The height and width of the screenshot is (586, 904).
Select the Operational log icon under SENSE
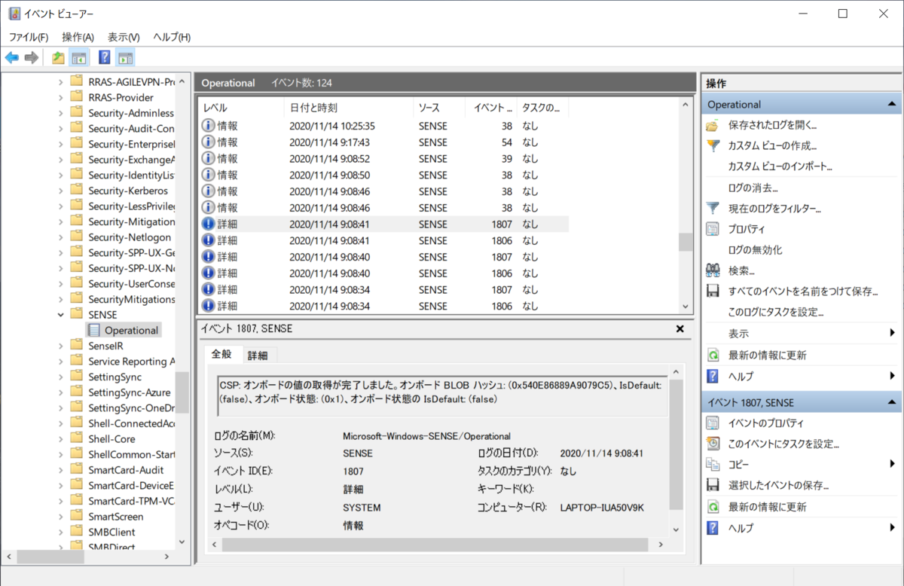coord(93,330)
